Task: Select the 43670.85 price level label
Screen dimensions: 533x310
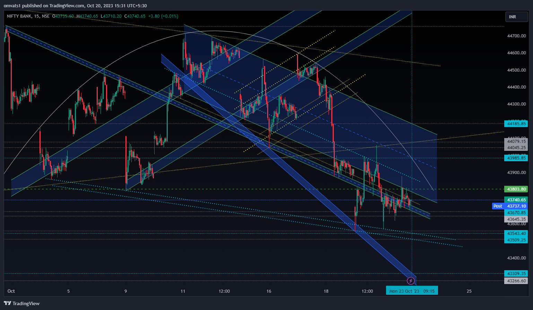Action: pos(516,212)
